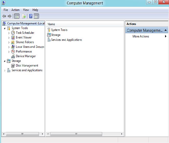The height and width of the screenshot is (143, 169).
Task: Expand Services and Applications tree node
Action: [5, 70]
